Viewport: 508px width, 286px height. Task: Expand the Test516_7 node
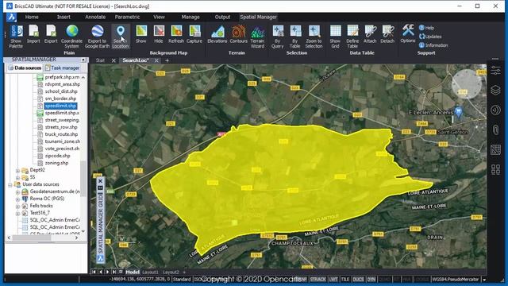17,213
